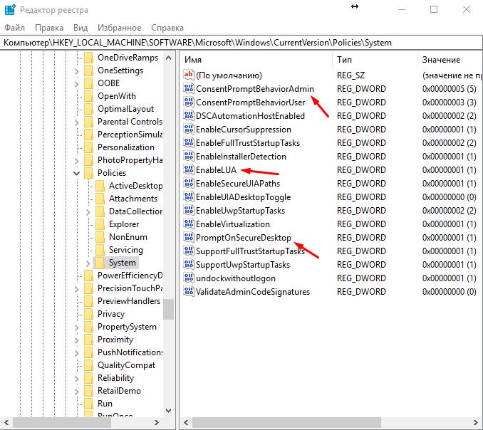Select the QualityCompat key in tree
The width and height of the screenshot is (483, 430).
click(127, 365)
